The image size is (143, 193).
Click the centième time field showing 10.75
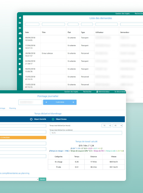click(x=86, y=133)
